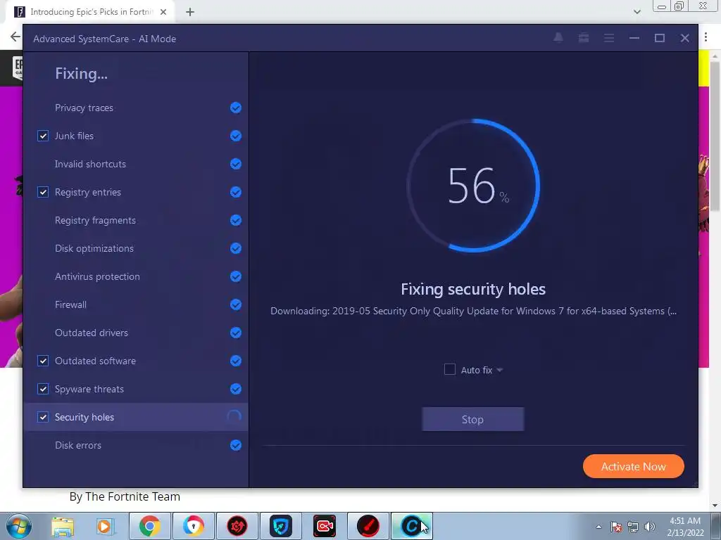721x540 pixels.
Task: Click blue check status next to Invalid shortcuts
Action: coord(235,164)
